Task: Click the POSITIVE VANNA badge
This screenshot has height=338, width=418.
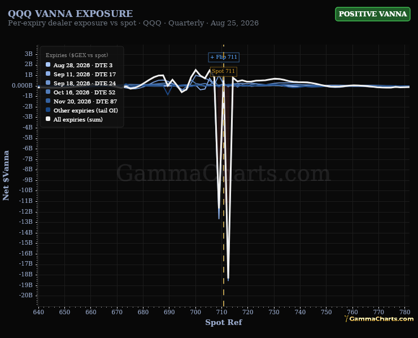Action: [372, 14]
